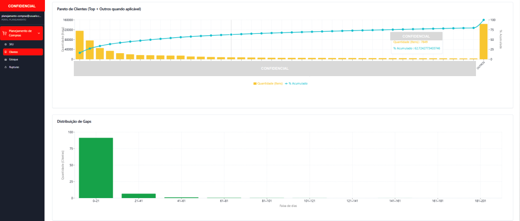This screenshot has width=520, height=221.
Task: Toggle the yellow Quantidade (Itens) legend swatch
Action: click(255, 83)
